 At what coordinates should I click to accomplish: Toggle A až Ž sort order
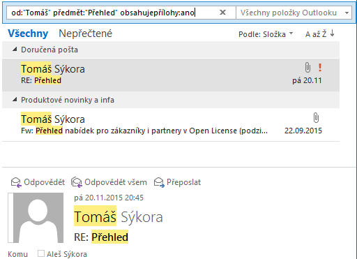click(x=316, y=34)
